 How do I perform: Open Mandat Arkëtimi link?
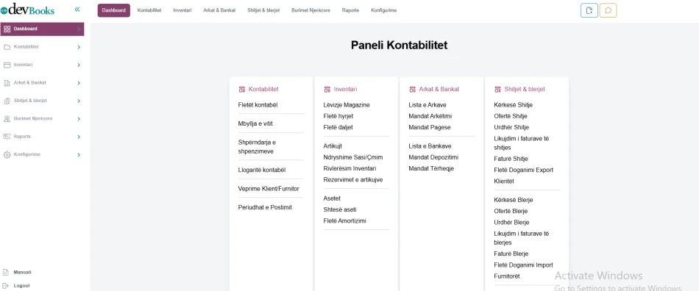(x=430, y=116)
